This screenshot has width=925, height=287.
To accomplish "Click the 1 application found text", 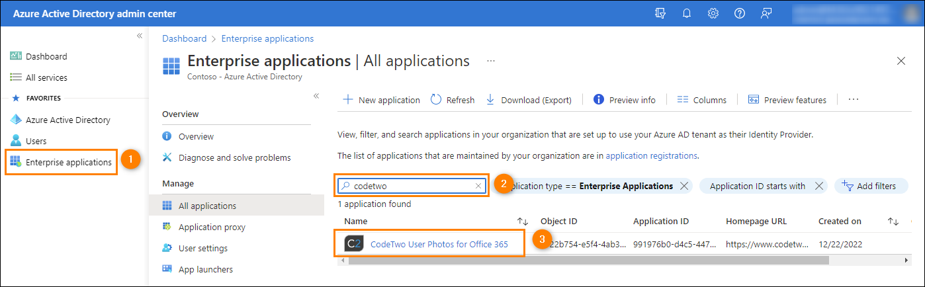I will coord(374,204).
